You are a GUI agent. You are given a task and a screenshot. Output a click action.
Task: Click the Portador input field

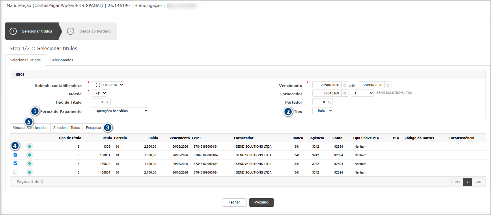pos(319,102)
